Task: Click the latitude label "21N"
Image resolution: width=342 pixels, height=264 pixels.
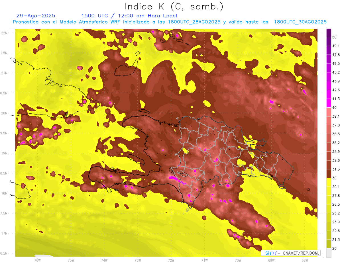Action: pos(5,73)
